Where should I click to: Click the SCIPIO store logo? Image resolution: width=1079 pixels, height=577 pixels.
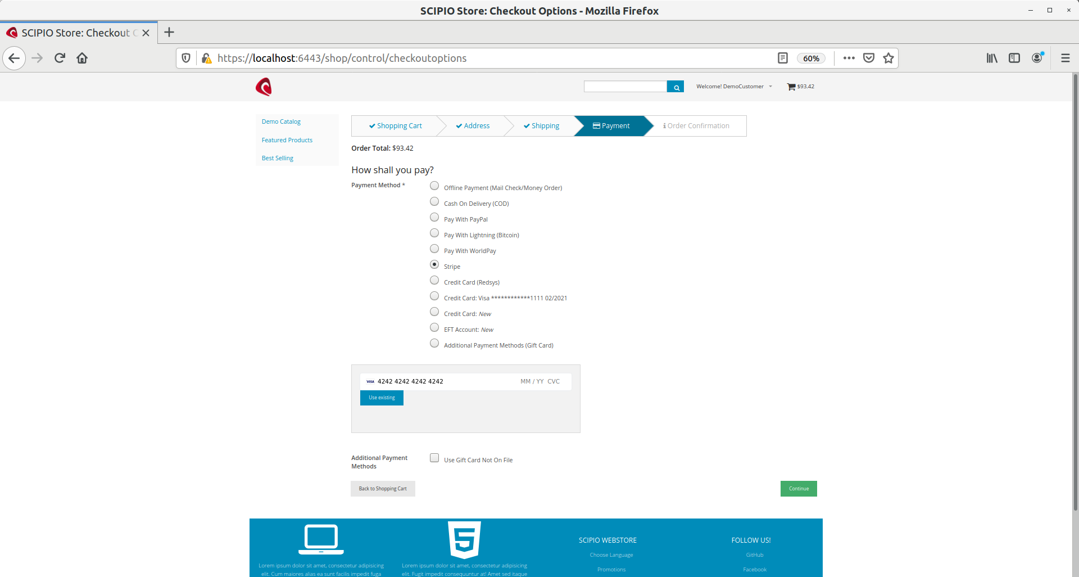[x=264, y=87]
